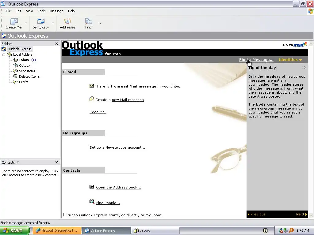Image resolution: width=314 pixels, height=235 pixels.
Task: Click the help question mark tray icon
Action: [265, 230]
